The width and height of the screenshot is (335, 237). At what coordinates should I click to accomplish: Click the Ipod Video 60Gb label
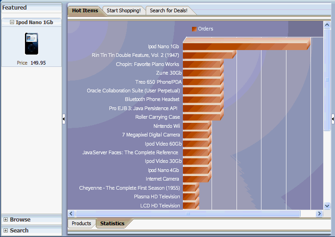point(163,144)
